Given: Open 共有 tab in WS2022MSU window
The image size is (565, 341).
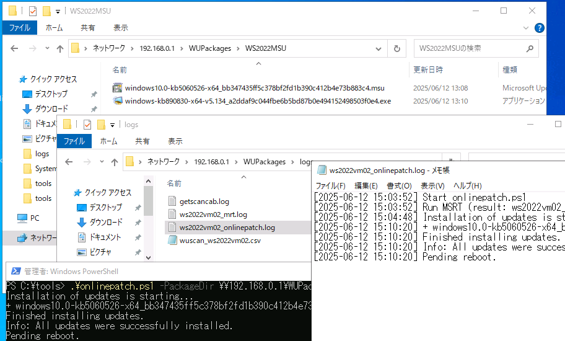Looking at the screenshot, I should click(87, 28).
